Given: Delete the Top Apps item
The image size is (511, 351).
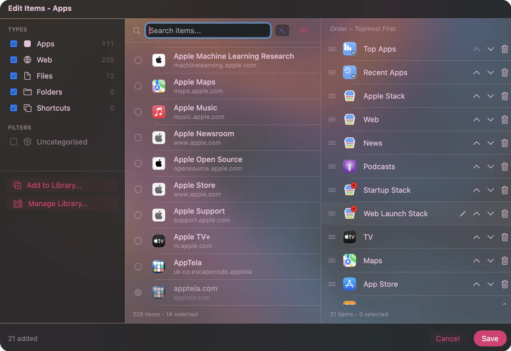Looking at the screenshot, I should (x=505, y=49).
